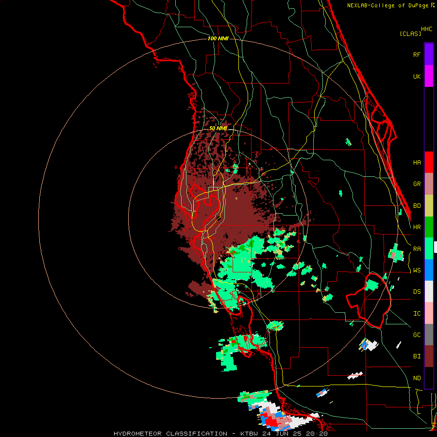Click the 'IC' legend label
Screen dimensions: 437x437
pyautogui.click(x=417, y=314)
